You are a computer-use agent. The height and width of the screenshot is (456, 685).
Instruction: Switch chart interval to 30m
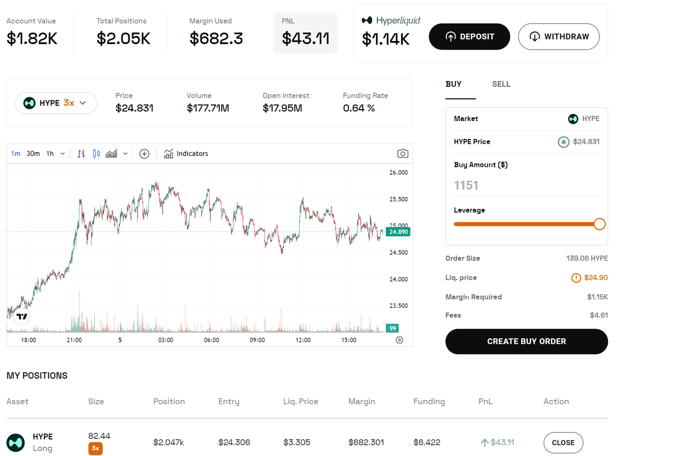[33, 154]
